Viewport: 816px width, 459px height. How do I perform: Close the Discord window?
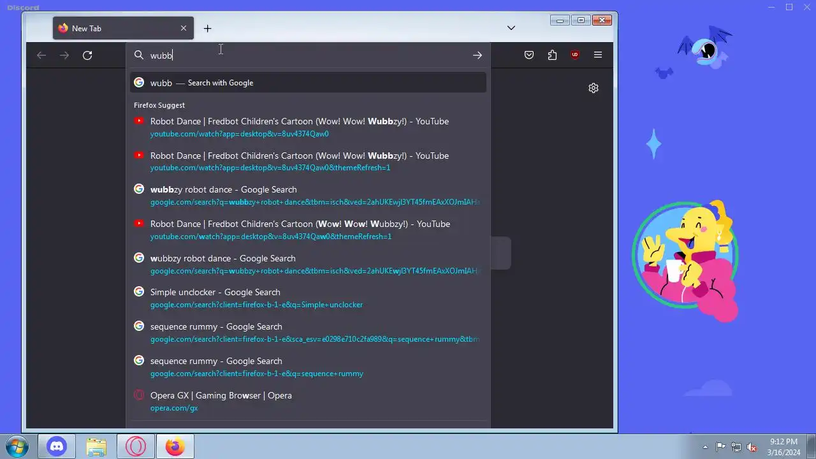coord(806,7)
